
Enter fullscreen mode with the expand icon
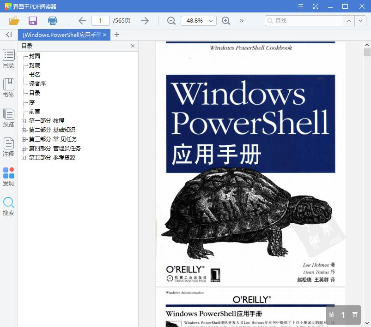pyautogui.click(x=316, y=6)
